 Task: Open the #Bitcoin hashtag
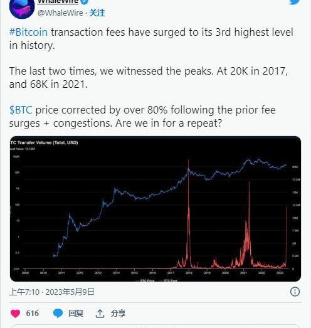pos(28,32)
